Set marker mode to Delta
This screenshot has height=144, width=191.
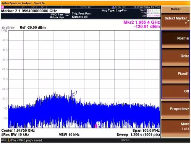coord(176,56)
